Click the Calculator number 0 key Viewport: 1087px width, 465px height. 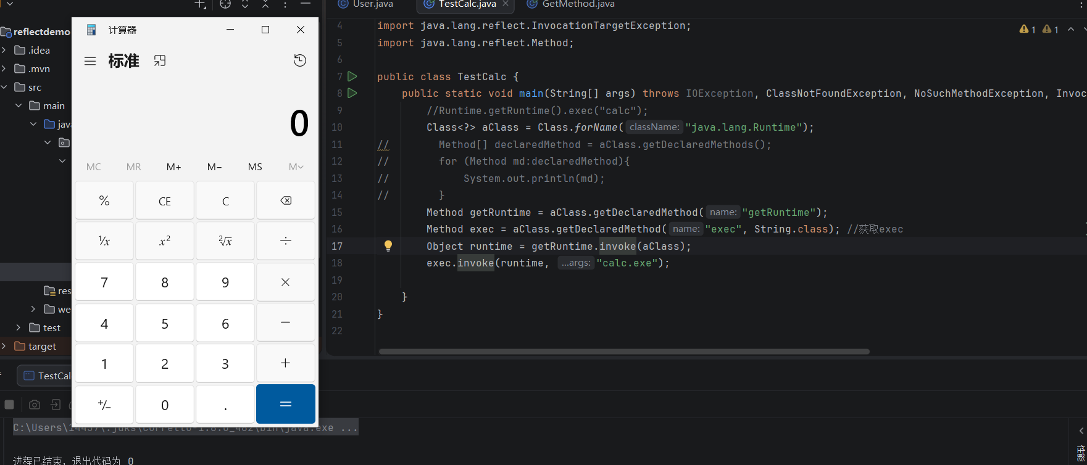[165, 405]
